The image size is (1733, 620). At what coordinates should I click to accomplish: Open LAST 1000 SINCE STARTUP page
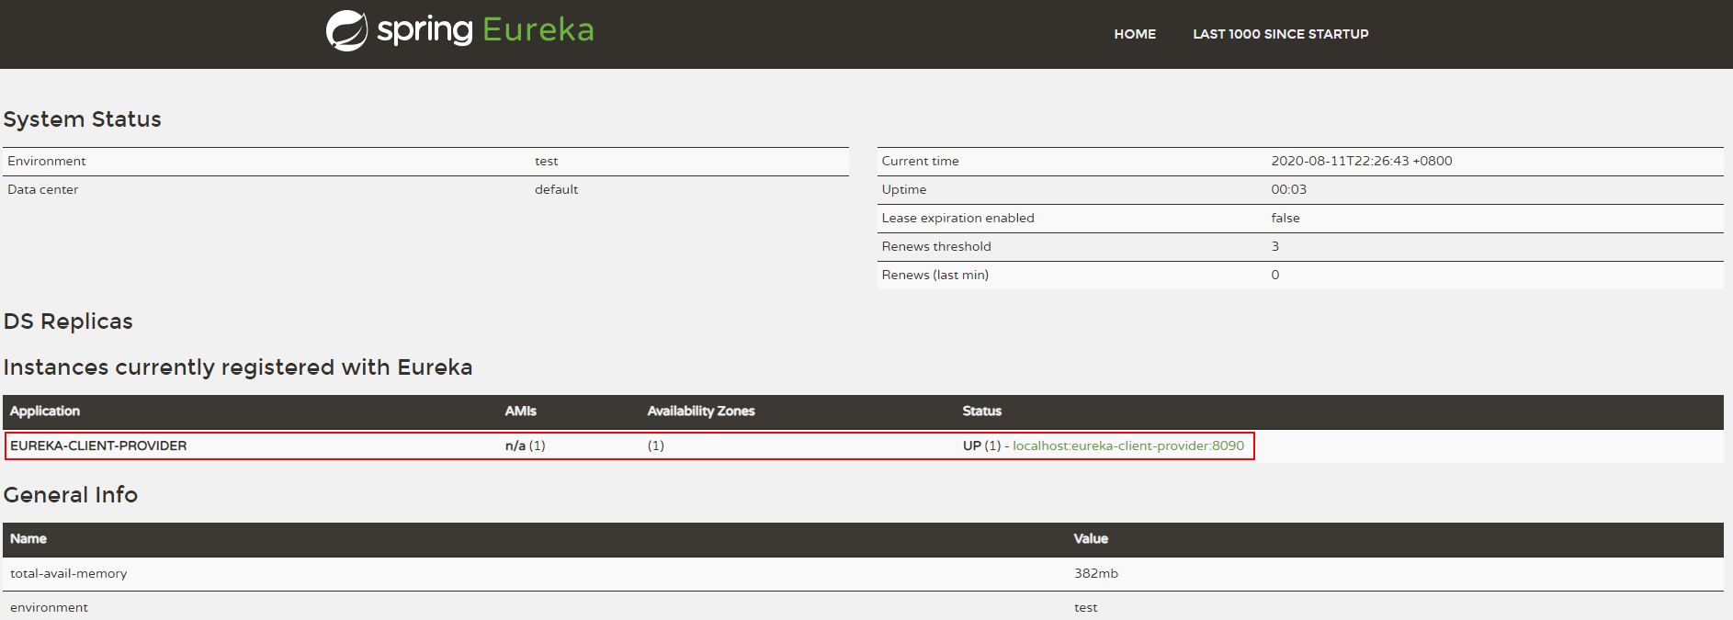coord(1280,34)
